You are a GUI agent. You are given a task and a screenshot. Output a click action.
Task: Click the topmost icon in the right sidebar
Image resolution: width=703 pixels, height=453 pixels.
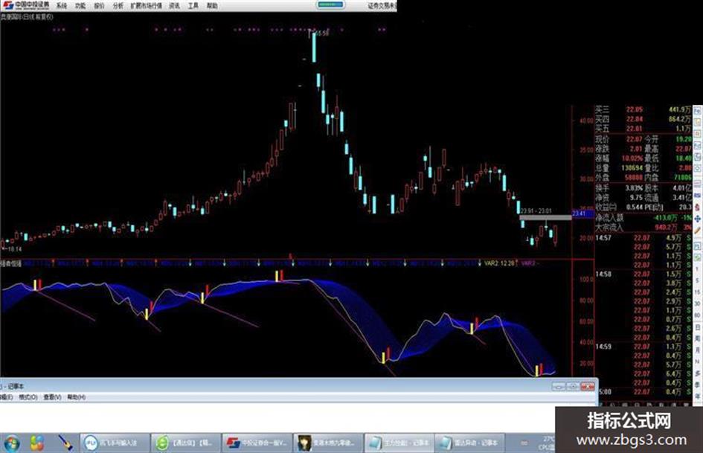(698, 110)
